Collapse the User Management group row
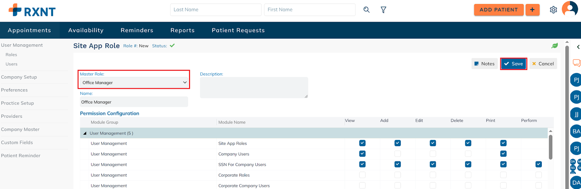Viewport: 581px width, 189px height. pyautogui.click(x=85, y=133)
